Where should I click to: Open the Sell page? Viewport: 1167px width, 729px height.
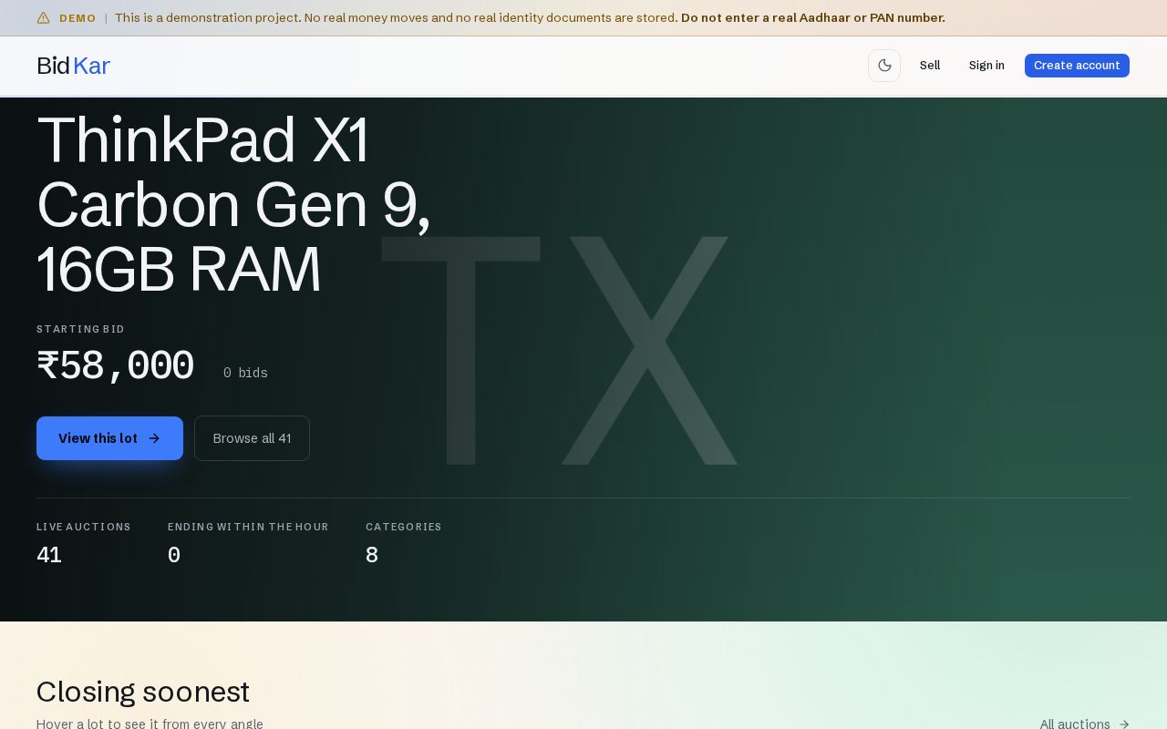tap(930, 66)
